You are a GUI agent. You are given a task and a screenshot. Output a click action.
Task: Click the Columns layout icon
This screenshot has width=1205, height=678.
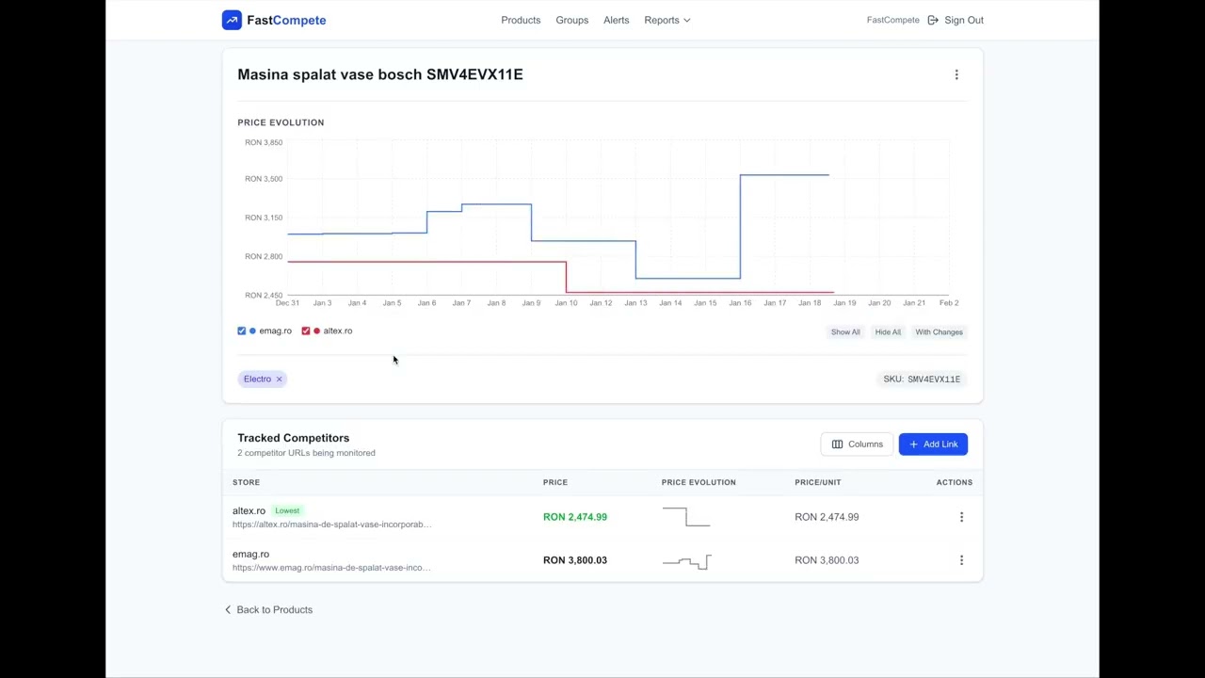tap(837, 444)
